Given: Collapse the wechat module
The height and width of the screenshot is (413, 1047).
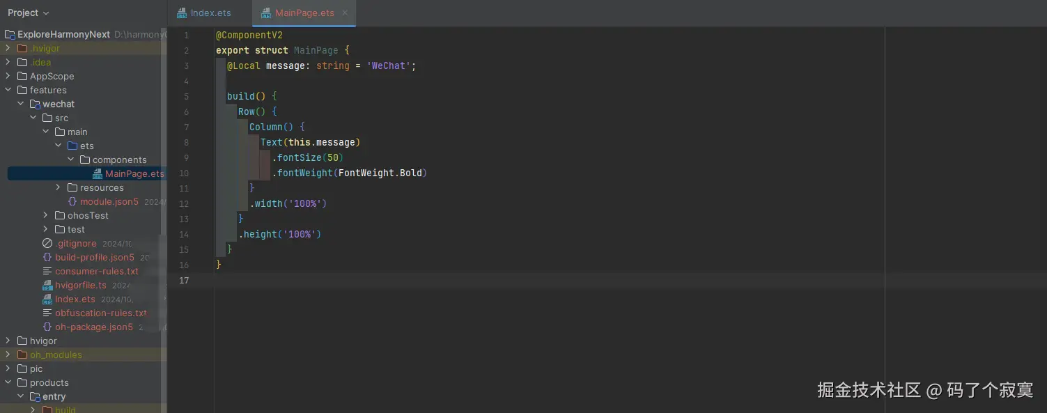Looking at the screenshot, I should 20,104.
